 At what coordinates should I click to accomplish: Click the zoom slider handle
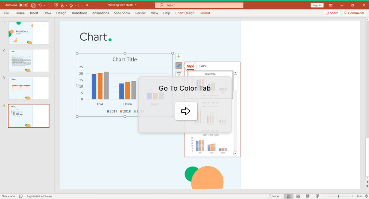[x=339, y=196]
